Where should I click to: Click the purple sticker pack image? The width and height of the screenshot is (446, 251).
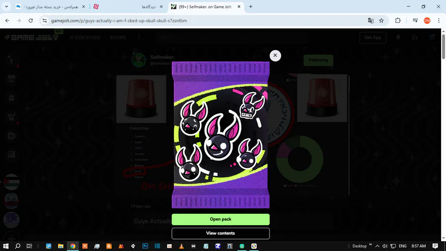(221, 135)
